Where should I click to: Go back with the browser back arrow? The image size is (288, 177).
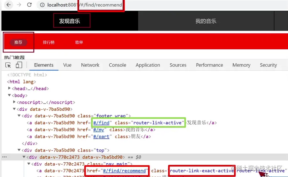click(8, 5)
